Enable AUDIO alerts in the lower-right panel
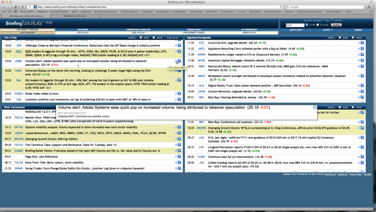The height and width of the screenshot is (212, 376). click(340, 107)
